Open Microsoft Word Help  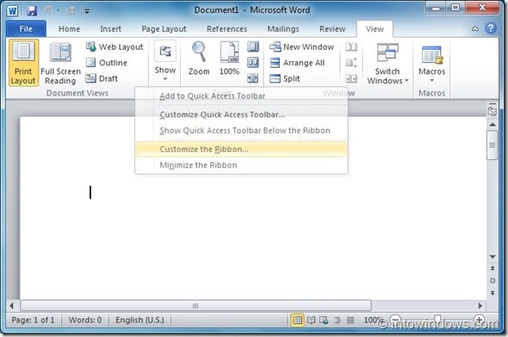click(491, 28)
